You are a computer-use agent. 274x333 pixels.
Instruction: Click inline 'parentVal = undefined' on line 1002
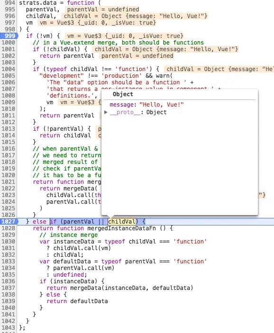tap(137, 55)
